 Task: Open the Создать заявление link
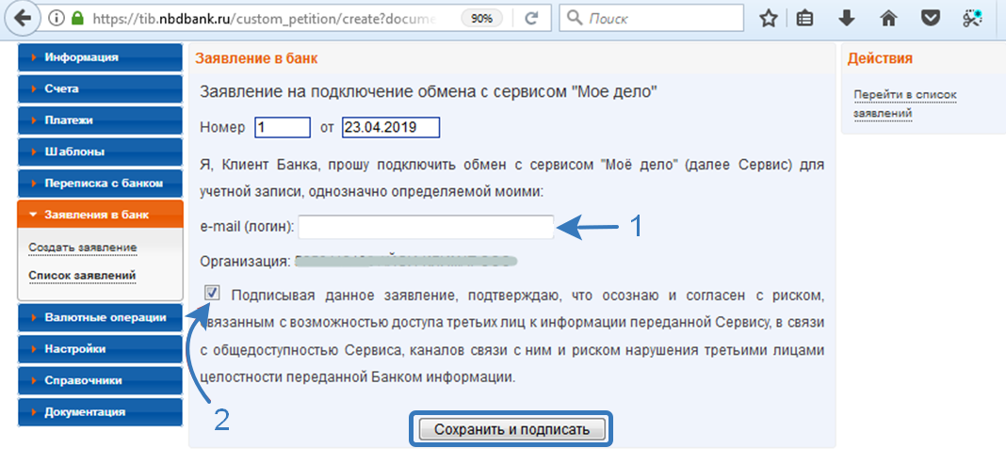tap(82, 248)
